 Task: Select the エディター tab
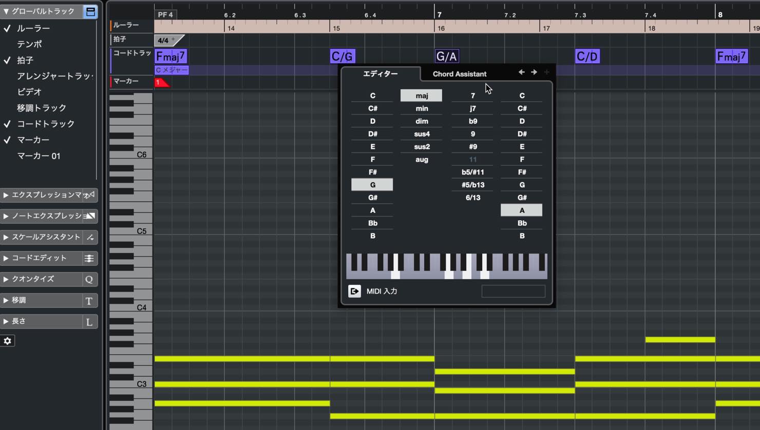coord(381,74)
